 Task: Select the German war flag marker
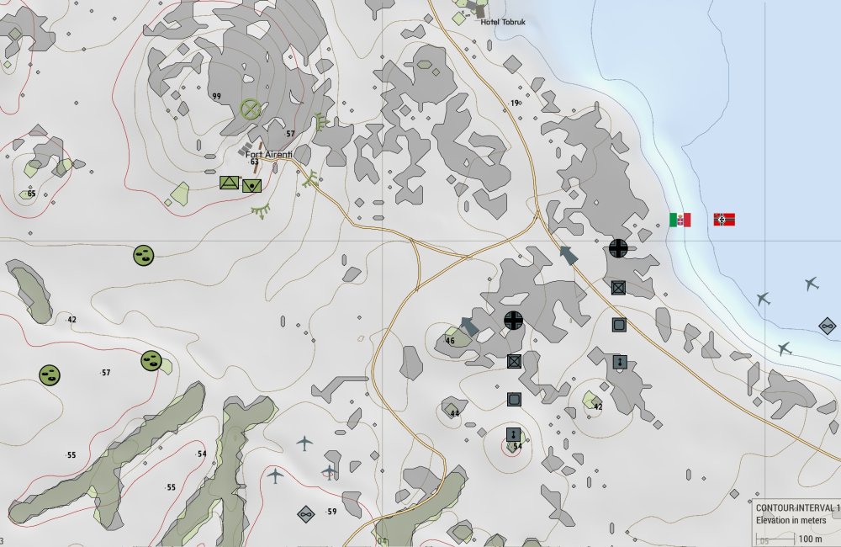click(x=724, y=220)
